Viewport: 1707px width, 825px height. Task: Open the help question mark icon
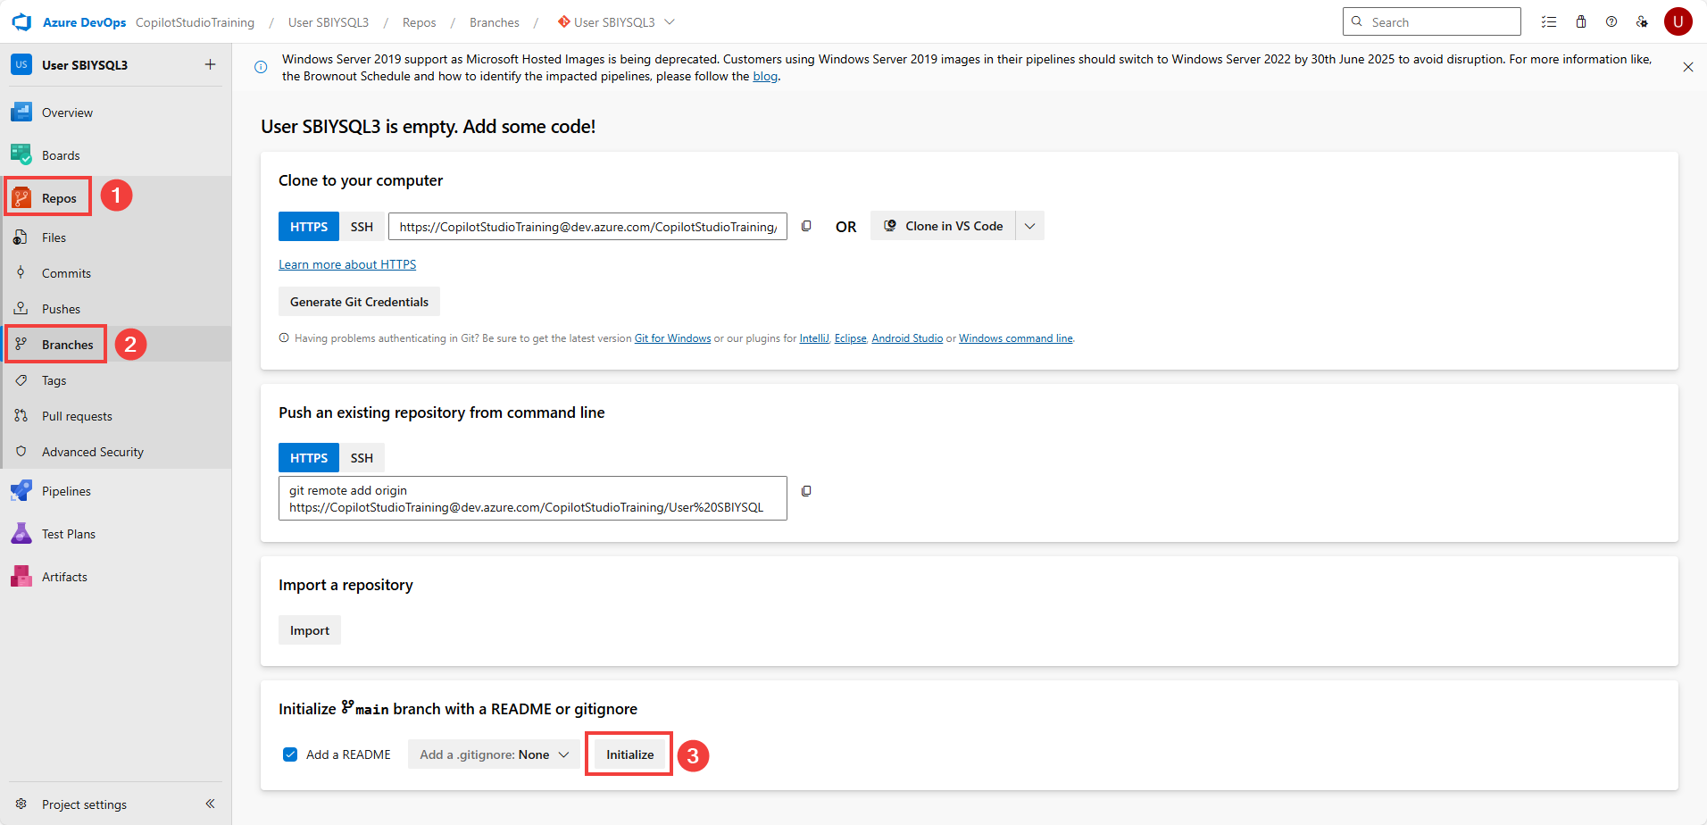(1611, 22)
